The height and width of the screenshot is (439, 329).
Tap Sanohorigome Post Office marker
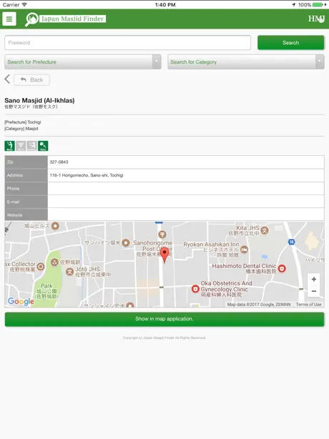click(162, 234)
